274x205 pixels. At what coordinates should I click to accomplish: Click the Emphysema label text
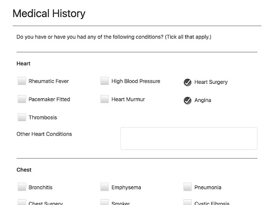tap(126, 187)
